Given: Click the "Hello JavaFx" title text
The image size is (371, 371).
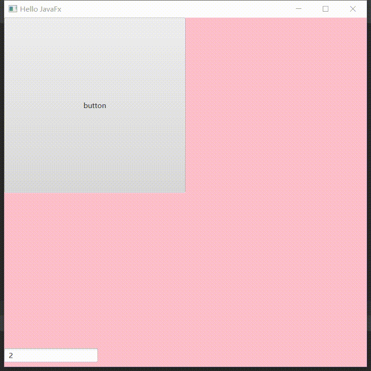Looking at the screenshot, I should 41,9.
